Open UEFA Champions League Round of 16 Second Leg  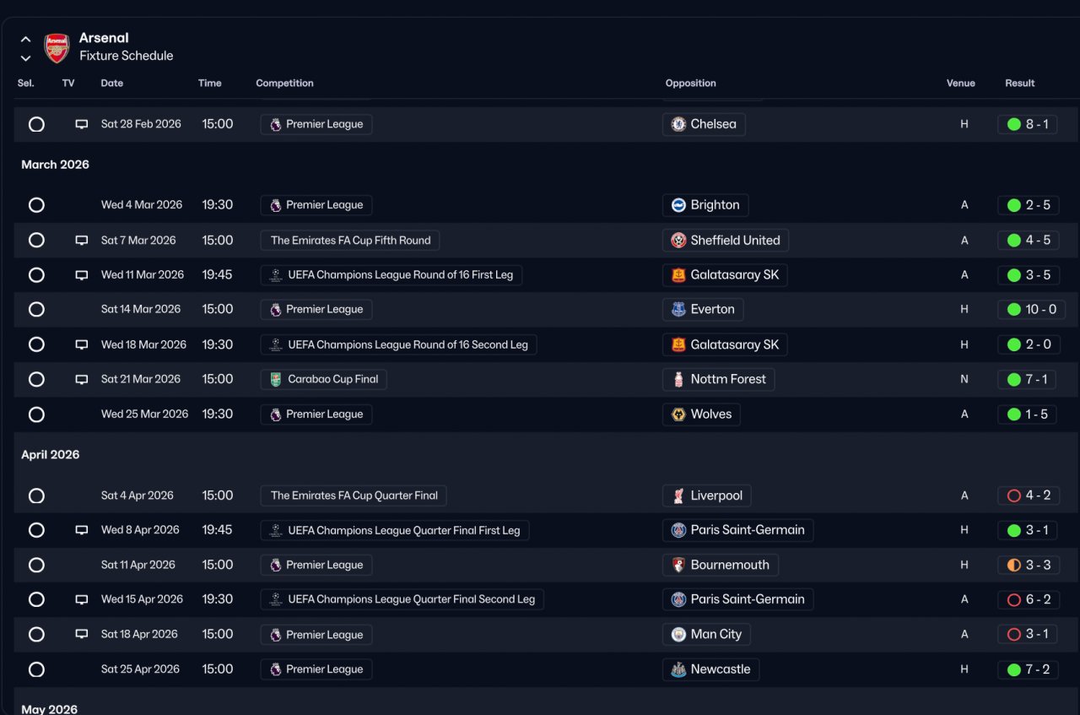[399, 344]
